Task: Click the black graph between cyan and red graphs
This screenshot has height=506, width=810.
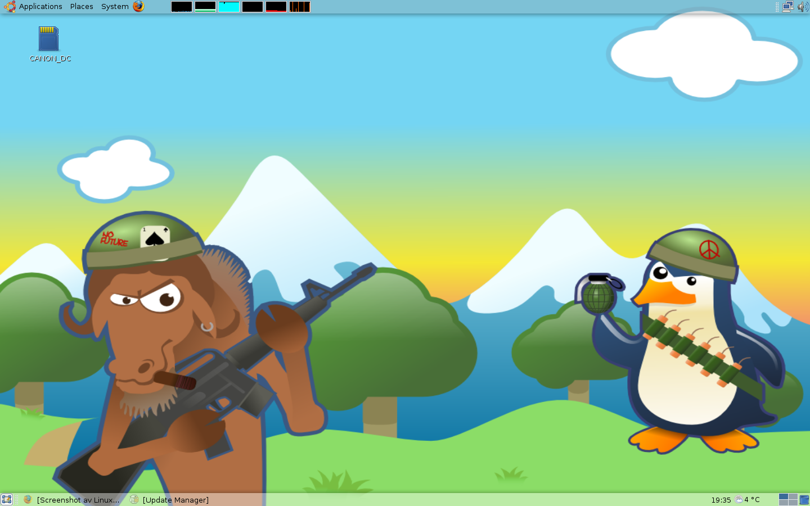Action: [x=253, y=7]
